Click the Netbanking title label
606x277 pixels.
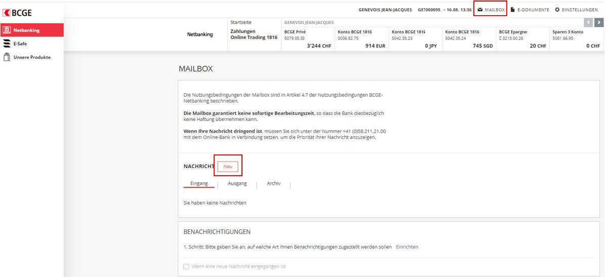[200, 34]
